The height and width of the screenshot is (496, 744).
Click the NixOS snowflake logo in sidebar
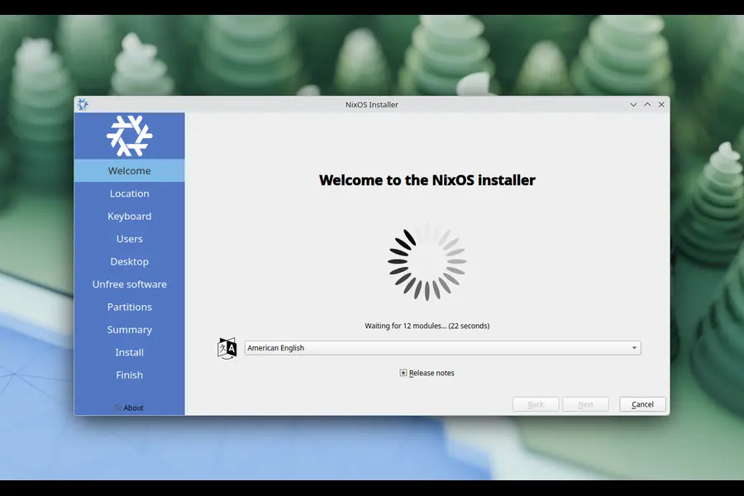coord(129,136)
